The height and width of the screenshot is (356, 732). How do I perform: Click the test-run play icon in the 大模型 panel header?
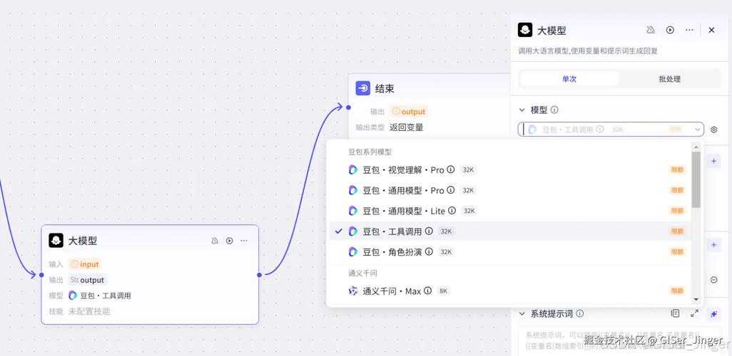(670, 30)
